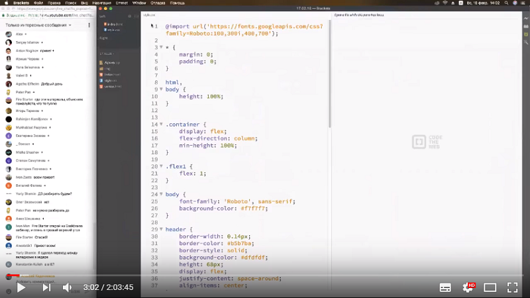Viewport: 530px width, 298px height.
Task: Click the video Play button
Action: click(21, 287)
